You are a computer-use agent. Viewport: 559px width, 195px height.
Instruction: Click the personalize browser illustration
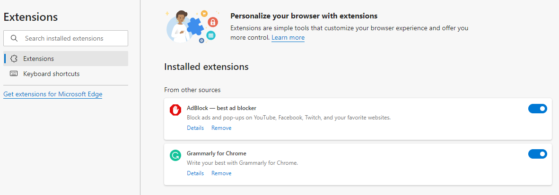pyautogui.click(x=192, y=26)
